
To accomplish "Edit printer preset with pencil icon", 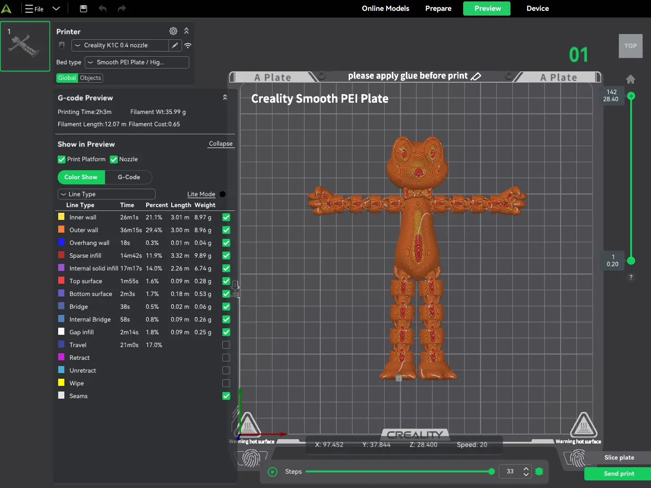I will 175,45.
